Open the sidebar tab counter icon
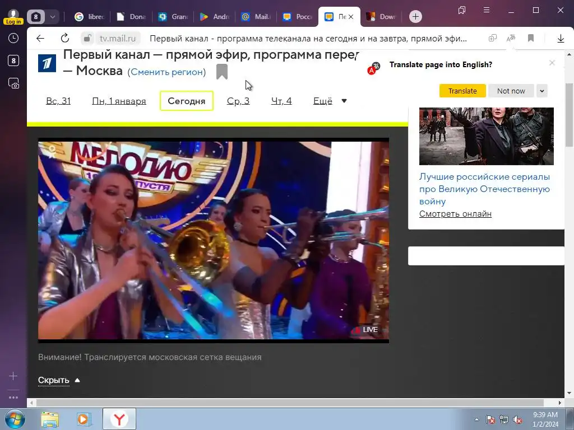 (x=13, y=60)
